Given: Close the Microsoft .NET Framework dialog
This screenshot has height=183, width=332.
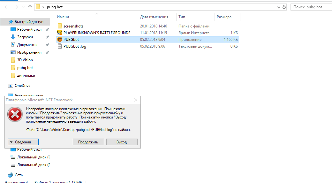Looking at the screenshot, I should coord(136,100).
